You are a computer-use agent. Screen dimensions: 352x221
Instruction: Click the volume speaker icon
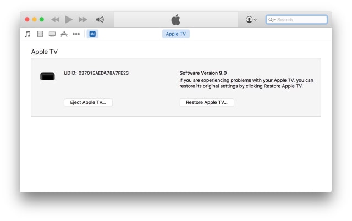[x=100, y=20]
